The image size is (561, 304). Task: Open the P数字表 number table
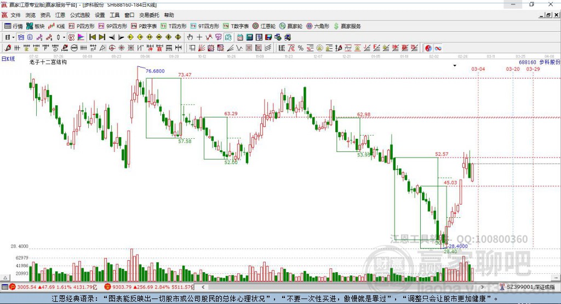pos(144,26)
